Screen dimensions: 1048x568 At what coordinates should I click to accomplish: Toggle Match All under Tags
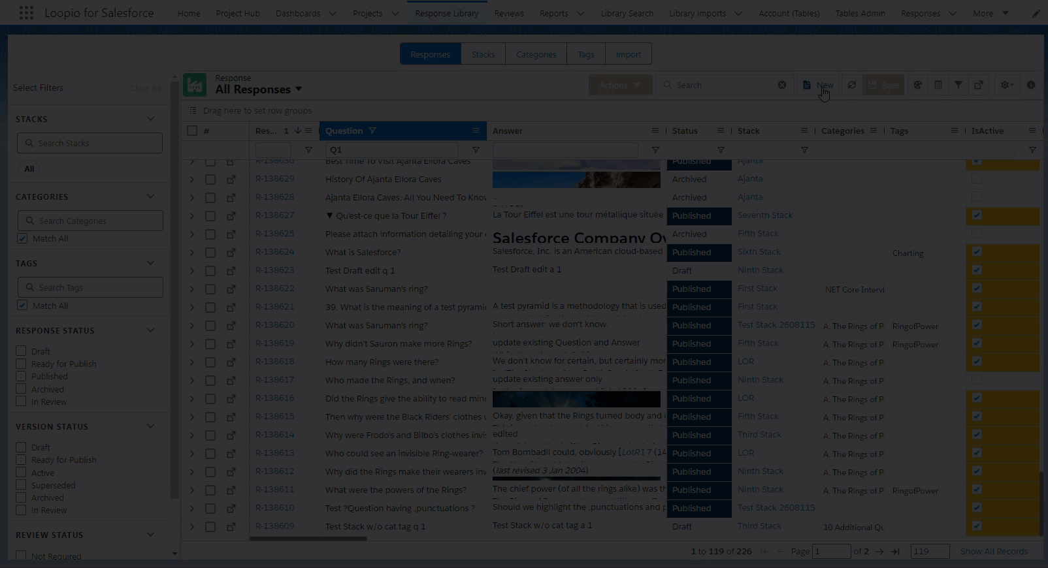22,306
